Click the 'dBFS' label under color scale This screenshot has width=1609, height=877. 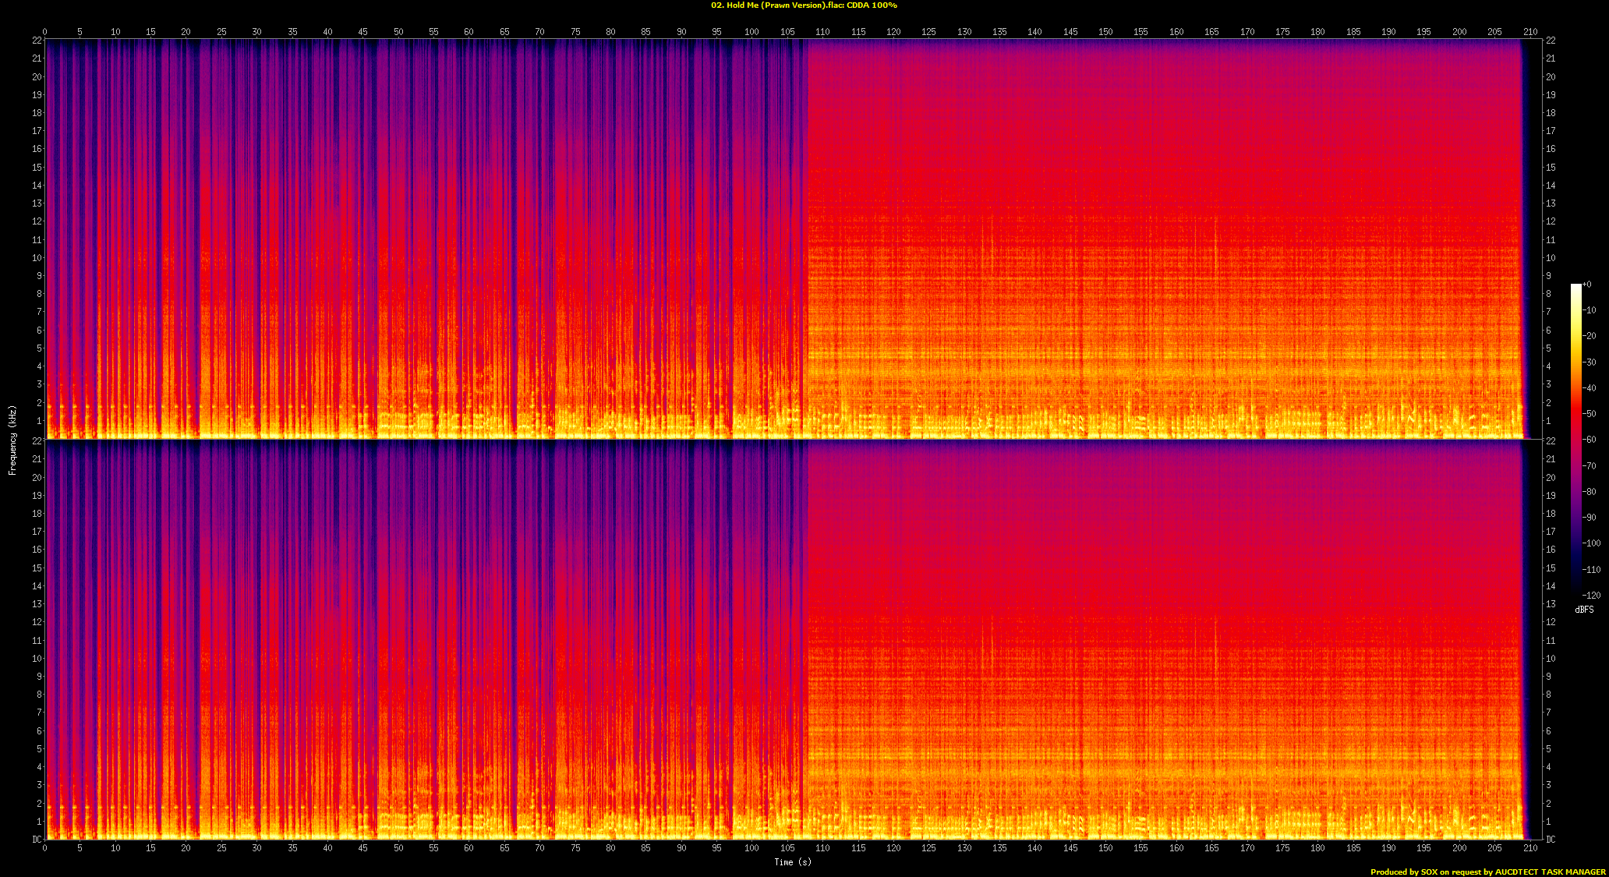pyautogui.click(x=1584, y=610)
